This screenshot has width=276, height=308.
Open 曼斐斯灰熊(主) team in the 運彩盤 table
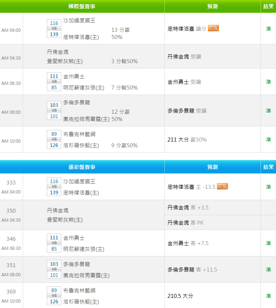(64, 220)
